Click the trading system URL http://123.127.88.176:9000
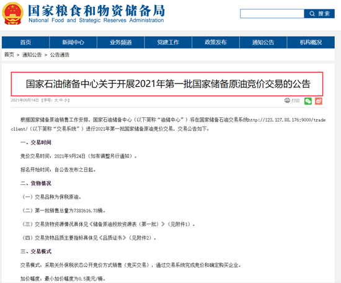This screenshot has width=341, height=283. 280,120
